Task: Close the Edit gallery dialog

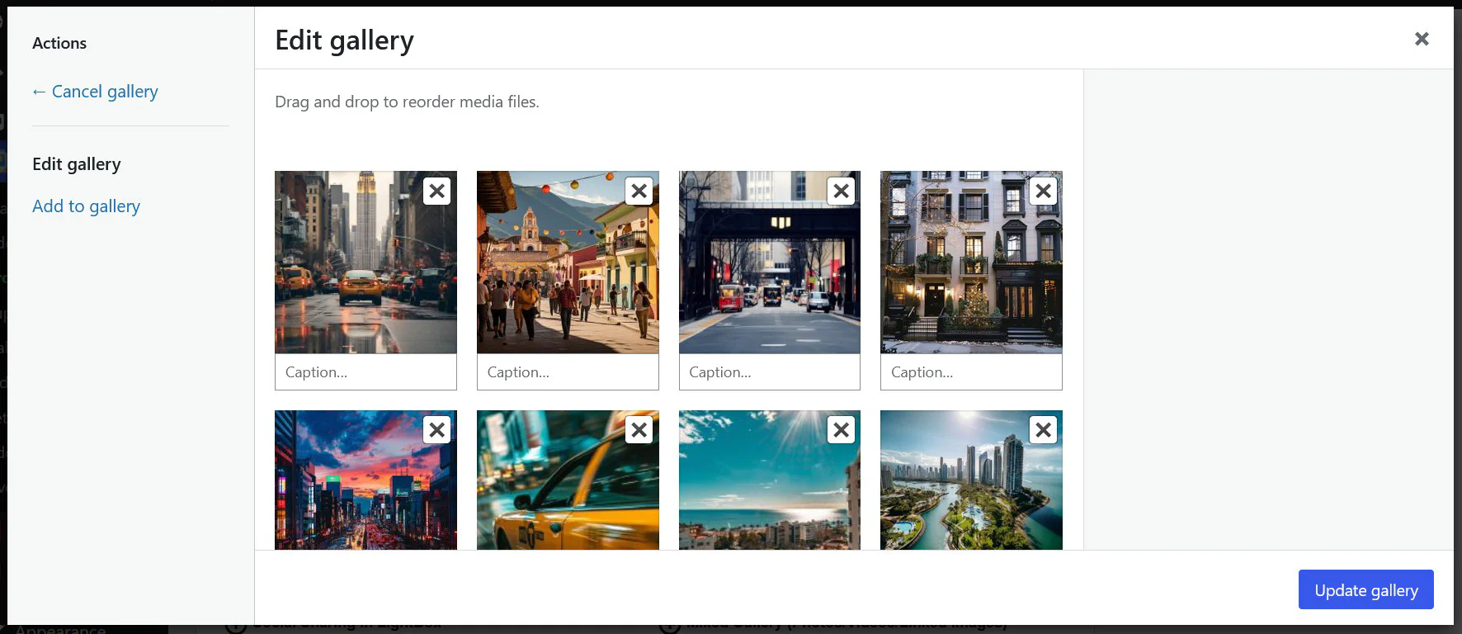Action: tap(1422, 39)
